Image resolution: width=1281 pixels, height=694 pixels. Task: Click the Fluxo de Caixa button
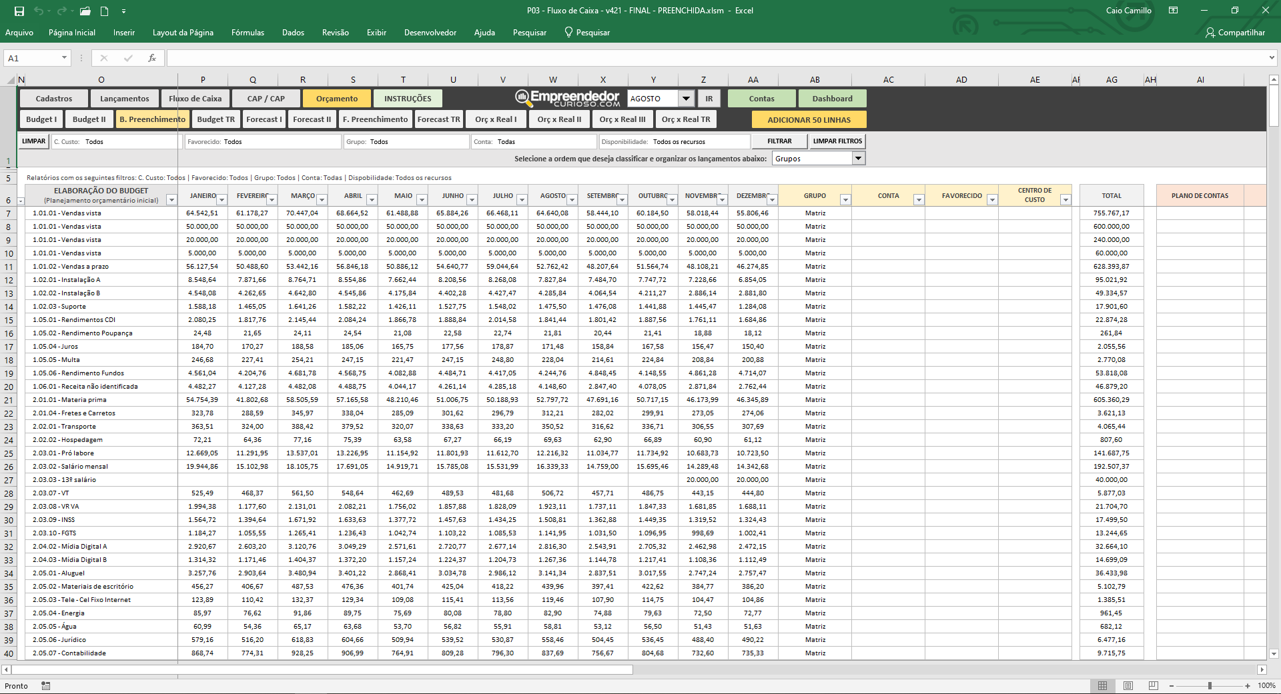click(x=195, y=99)
